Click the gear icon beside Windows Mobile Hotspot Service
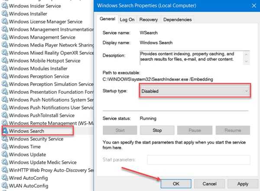 pyautogui.click(x=5, y=60)
